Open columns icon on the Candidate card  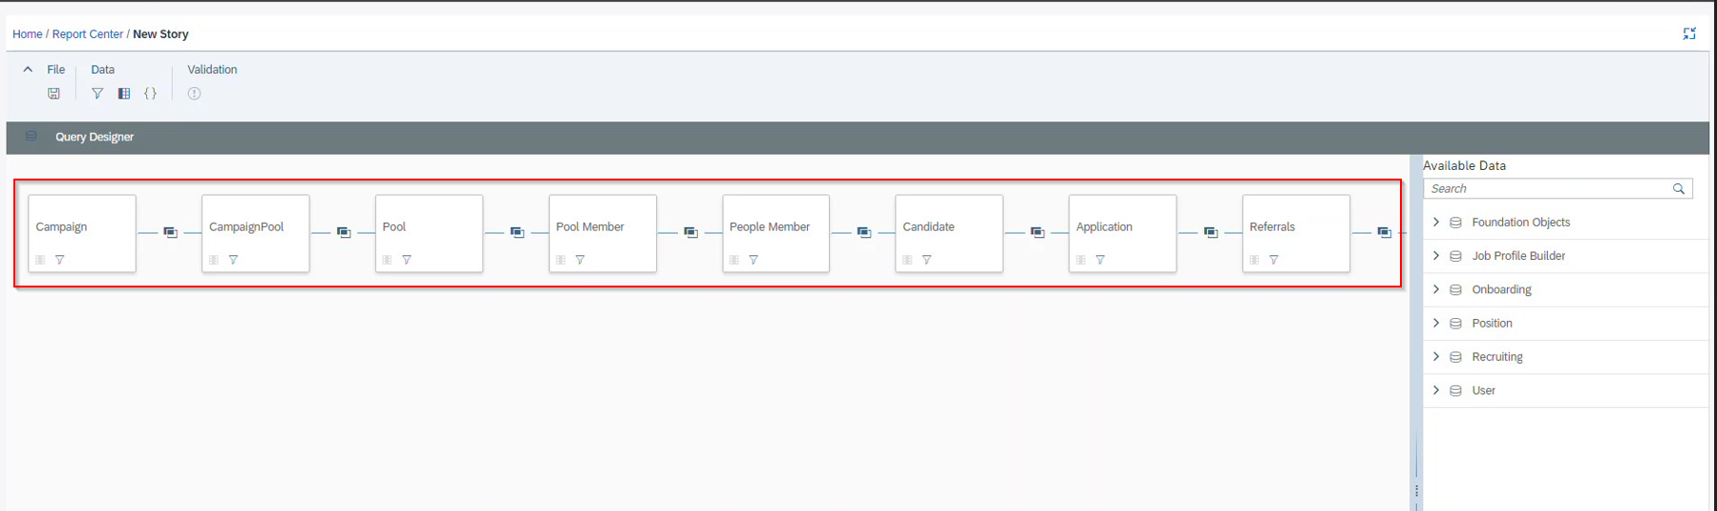(x=907, y=260)
